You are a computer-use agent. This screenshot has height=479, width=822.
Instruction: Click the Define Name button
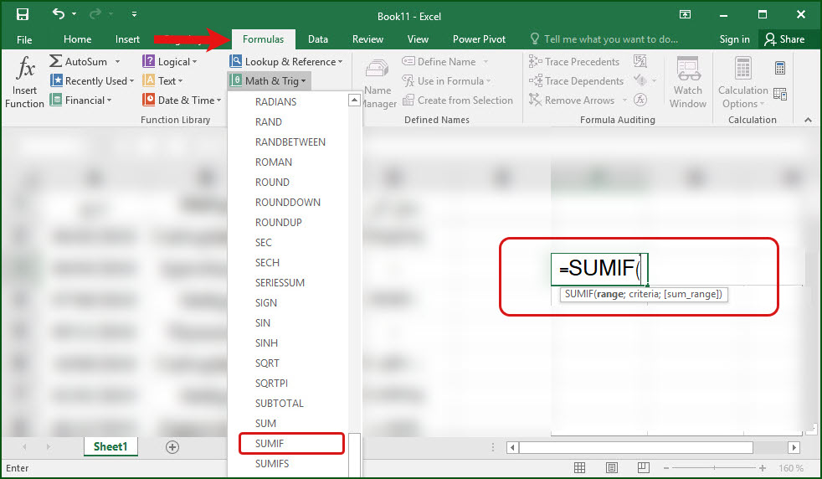(439, 61)
